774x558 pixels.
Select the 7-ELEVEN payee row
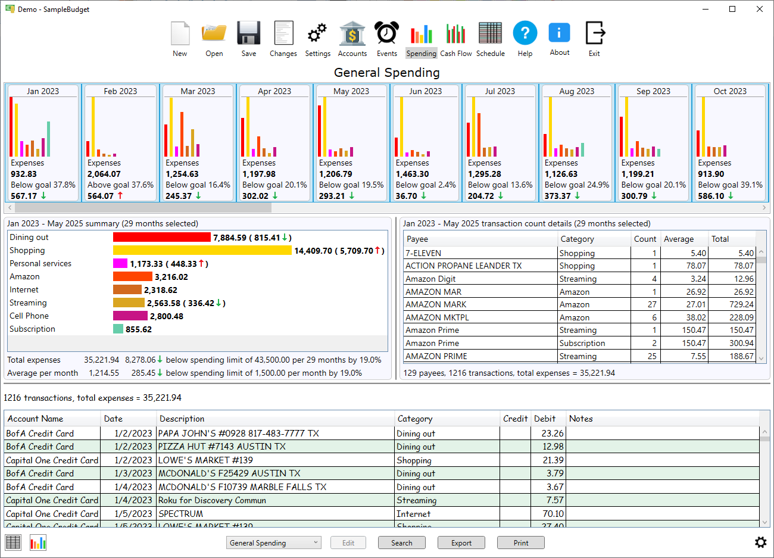coord(580,253)
